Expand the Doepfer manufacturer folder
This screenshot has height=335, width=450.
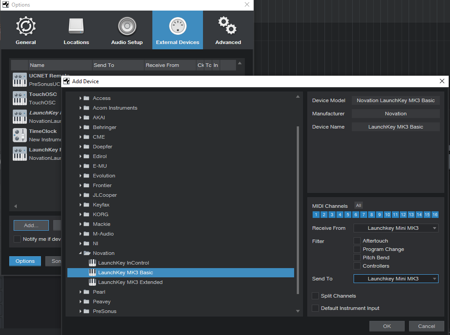80,147
